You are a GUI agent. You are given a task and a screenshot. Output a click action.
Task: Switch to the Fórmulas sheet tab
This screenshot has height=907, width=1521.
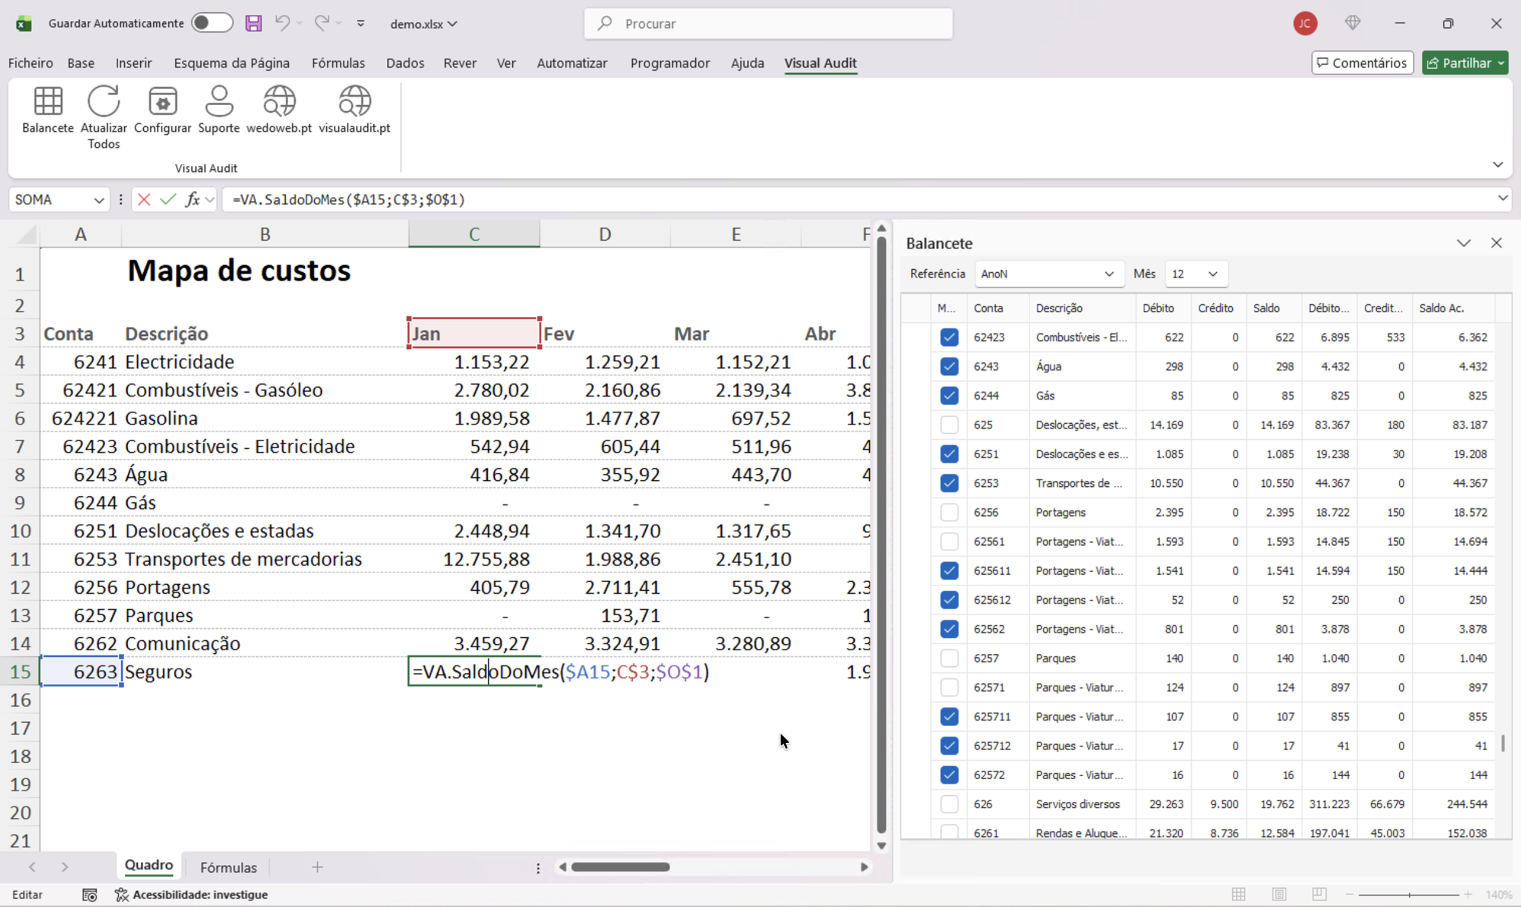tap(228, 867)
